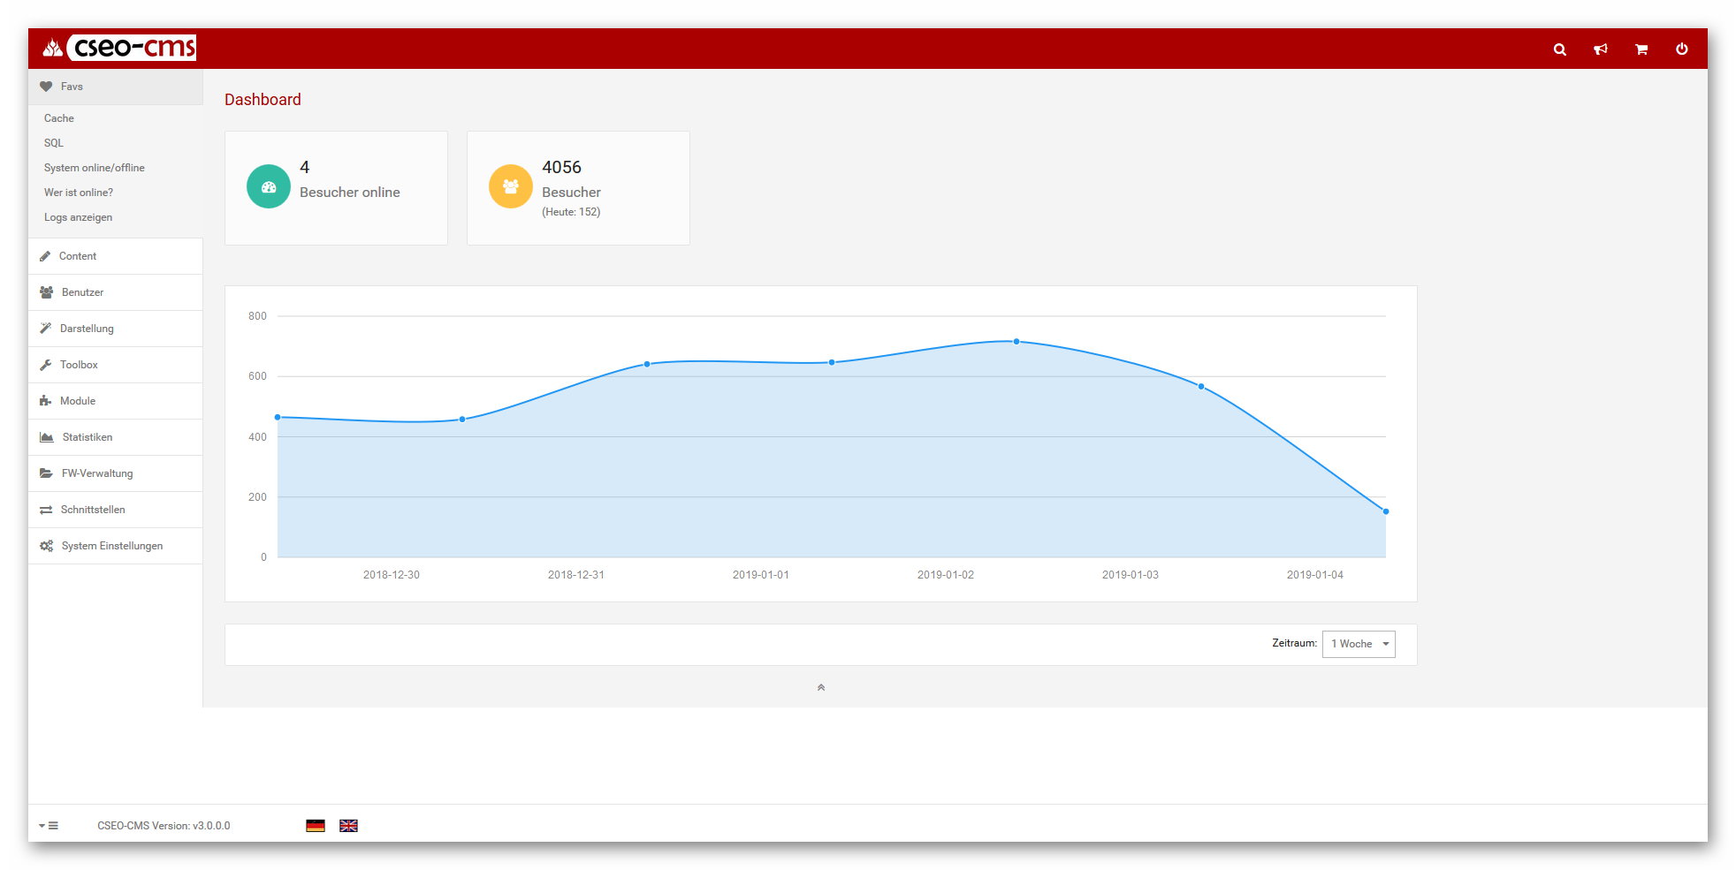Click the chart's rightmost data point
Viewport: 1736px width, 870px height.
[x=1386, y=511]
